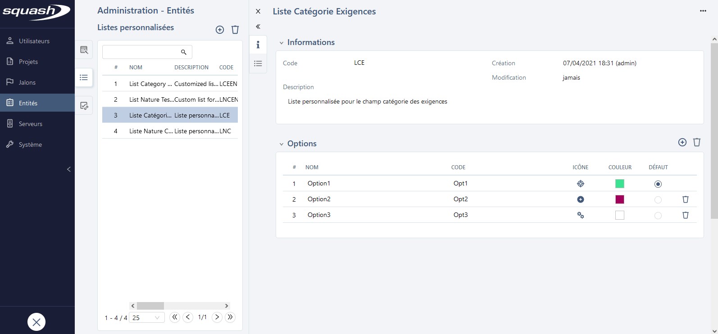Open Utilisateurs in the left navigation

(x=34, y=41)
